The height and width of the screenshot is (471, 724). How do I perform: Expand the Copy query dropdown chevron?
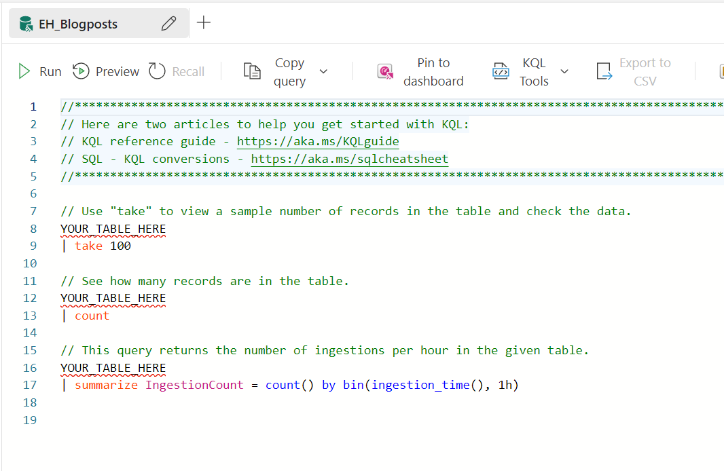click(x=324, y=71)
